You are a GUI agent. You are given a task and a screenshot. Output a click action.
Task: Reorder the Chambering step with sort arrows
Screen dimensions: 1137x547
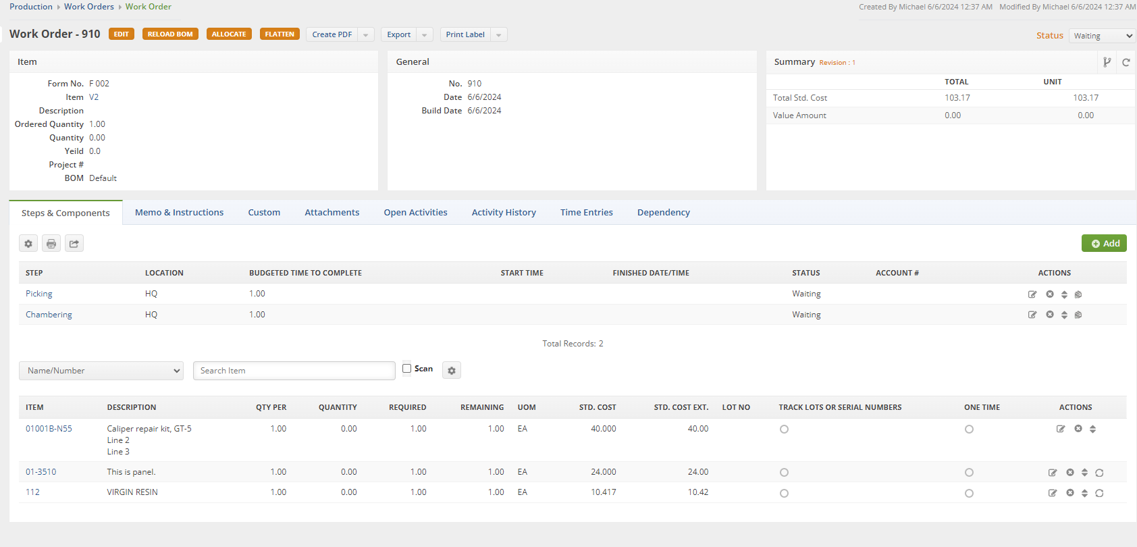point(1064,315)
